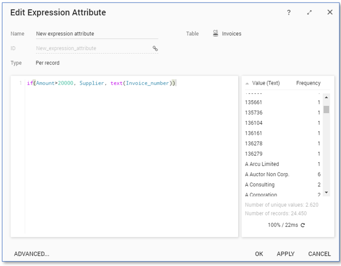
Task: Select the A Arcu Limited value row
Action: [x=262, y=164]
